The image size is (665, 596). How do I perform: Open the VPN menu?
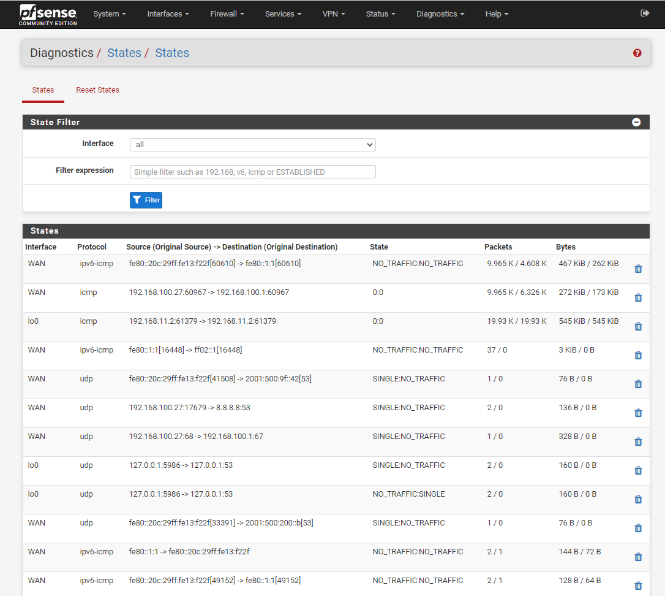(x=334, y=14)
